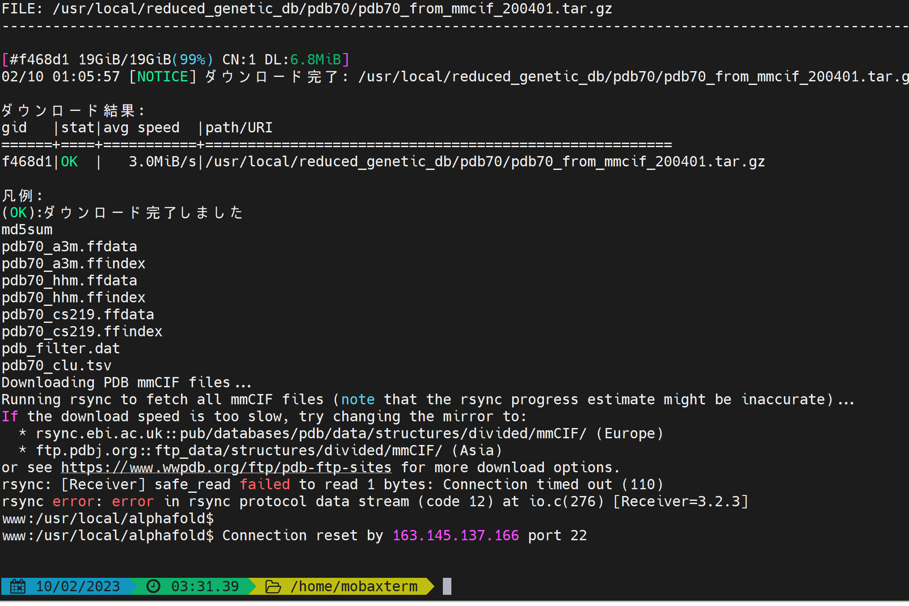Screen dimensions: 909x606
Task: Click the pdb_filter.dat filename line
Action: click(x=61, y=348)
